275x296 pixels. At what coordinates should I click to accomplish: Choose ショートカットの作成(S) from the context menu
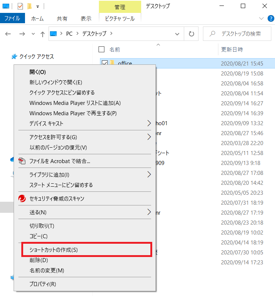54,250
